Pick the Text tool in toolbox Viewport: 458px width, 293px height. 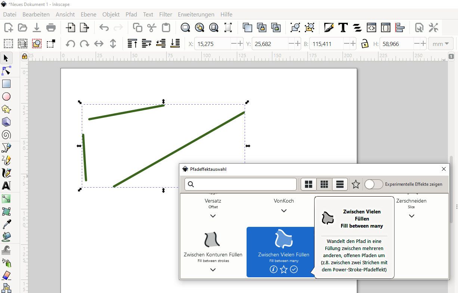coord(6,186)
